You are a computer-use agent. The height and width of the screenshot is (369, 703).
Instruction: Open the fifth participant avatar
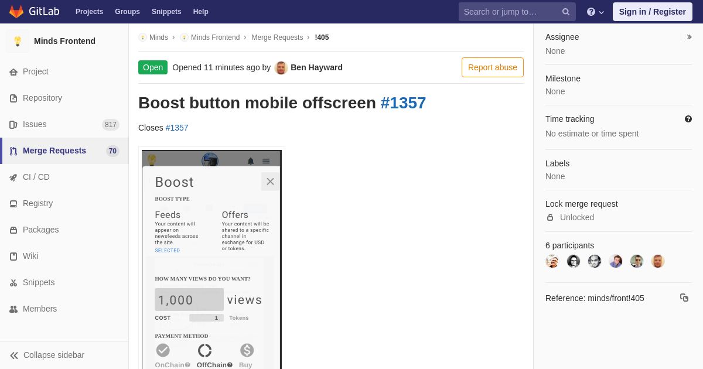(637, 261)
